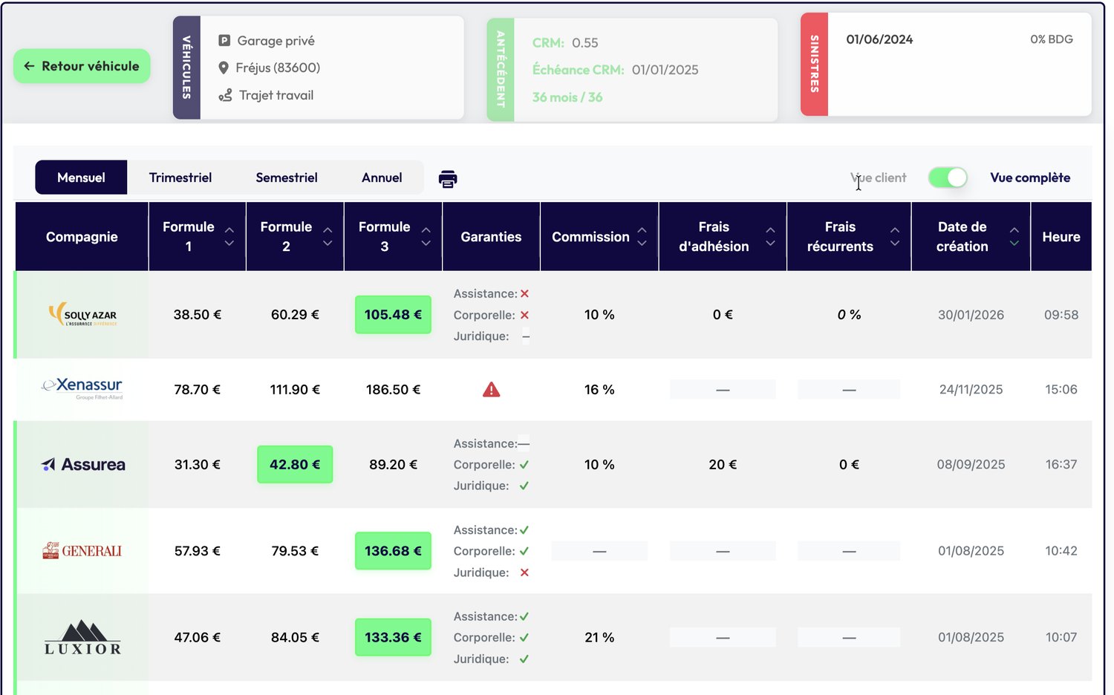Screen dimensions: 1114x695
Task: Click the Solly Azar company logo
Action: click(x=82, y=315)
